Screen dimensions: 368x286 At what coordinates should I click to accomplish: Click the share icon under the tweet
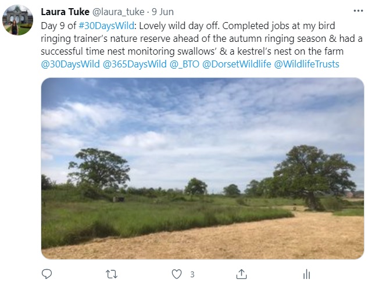click(241, 274)
